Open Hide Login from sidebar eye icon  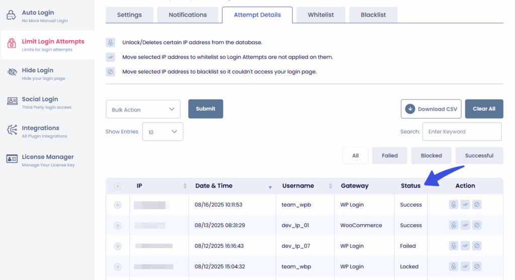[12, 73]
